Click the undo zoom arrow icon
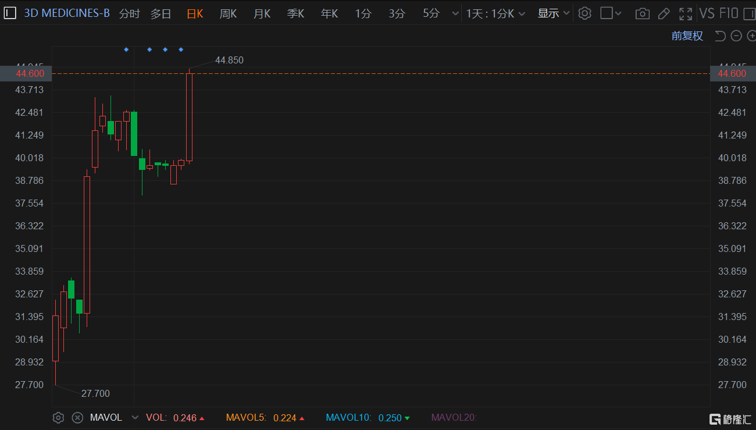Viewport: 756px width, 430px height. (720, 36)
